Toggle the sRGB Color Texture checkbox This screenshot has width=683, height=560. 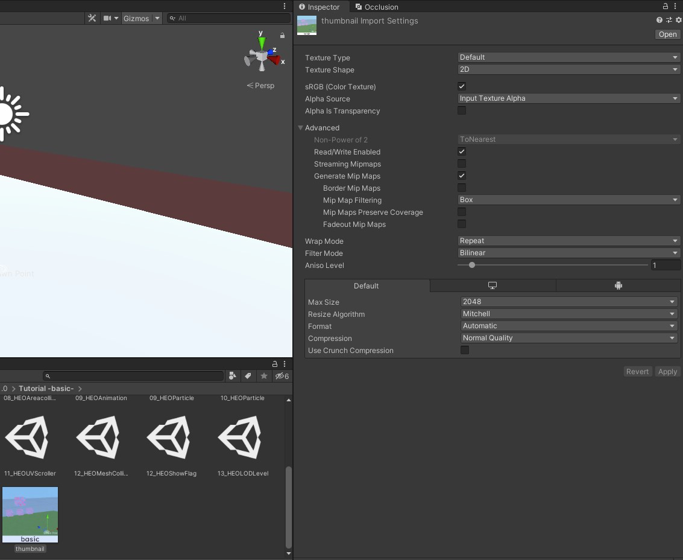461,86
